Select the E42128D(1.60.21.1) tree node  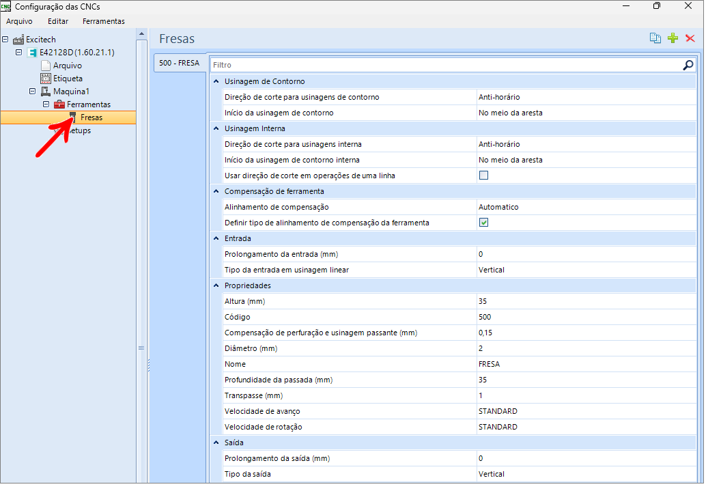coord(76,53)
